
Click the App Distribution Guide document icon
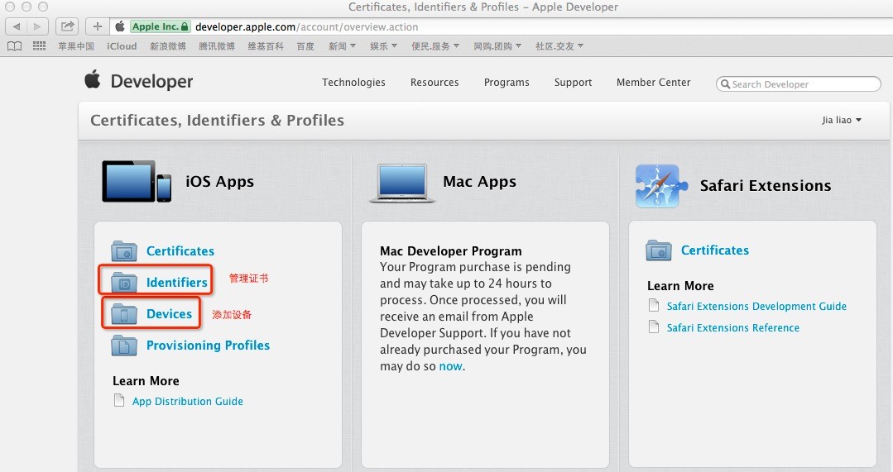pos(119,400)
